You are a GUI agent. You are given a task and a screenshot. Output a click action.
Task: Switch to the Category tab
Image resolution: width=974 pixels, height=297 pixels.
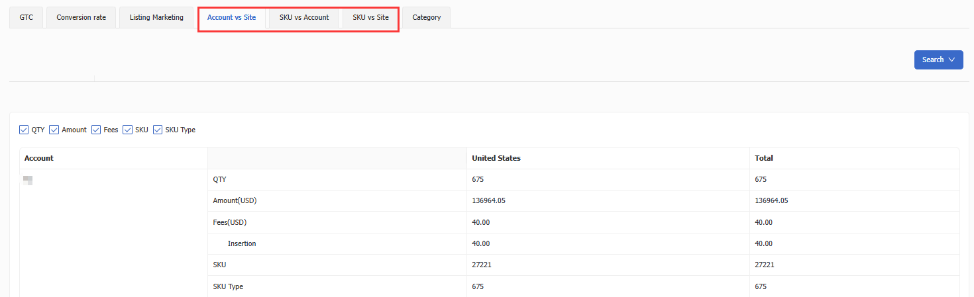[x=426, y=17]
